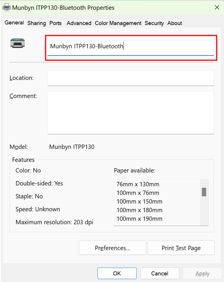The height and width of the screenshot is (282, 224).
Task: Select 76mm x 130mm in the paper list
Action: (138, 184)
